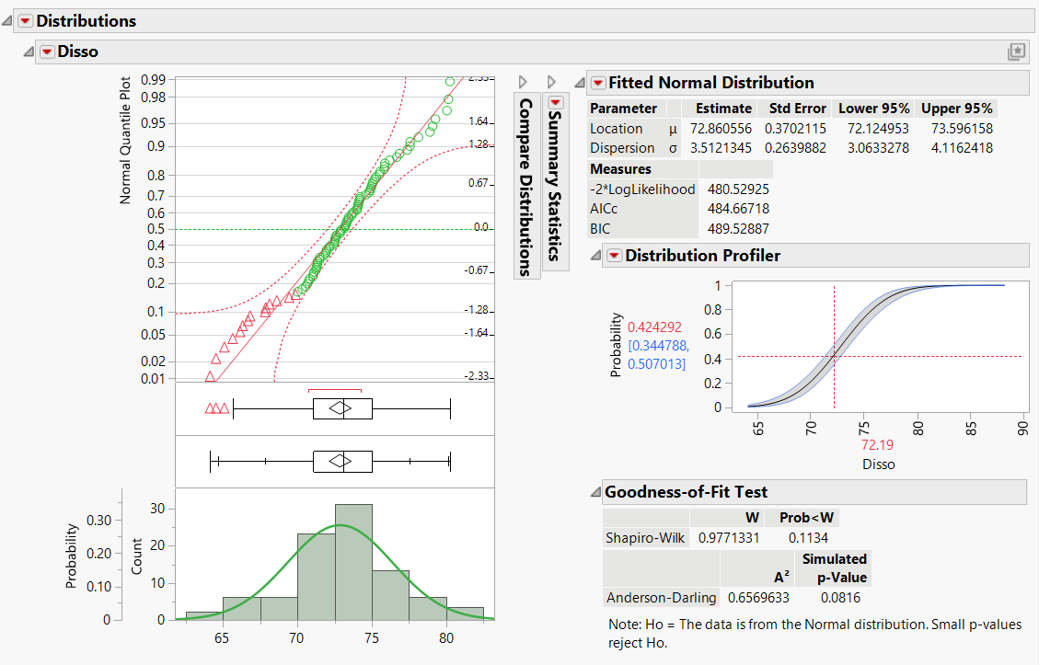Screen dimensions: 1039x665
Task: Click the open arrow above Compare Distributions
Action: pyautogui.click(x=523, y=81)
